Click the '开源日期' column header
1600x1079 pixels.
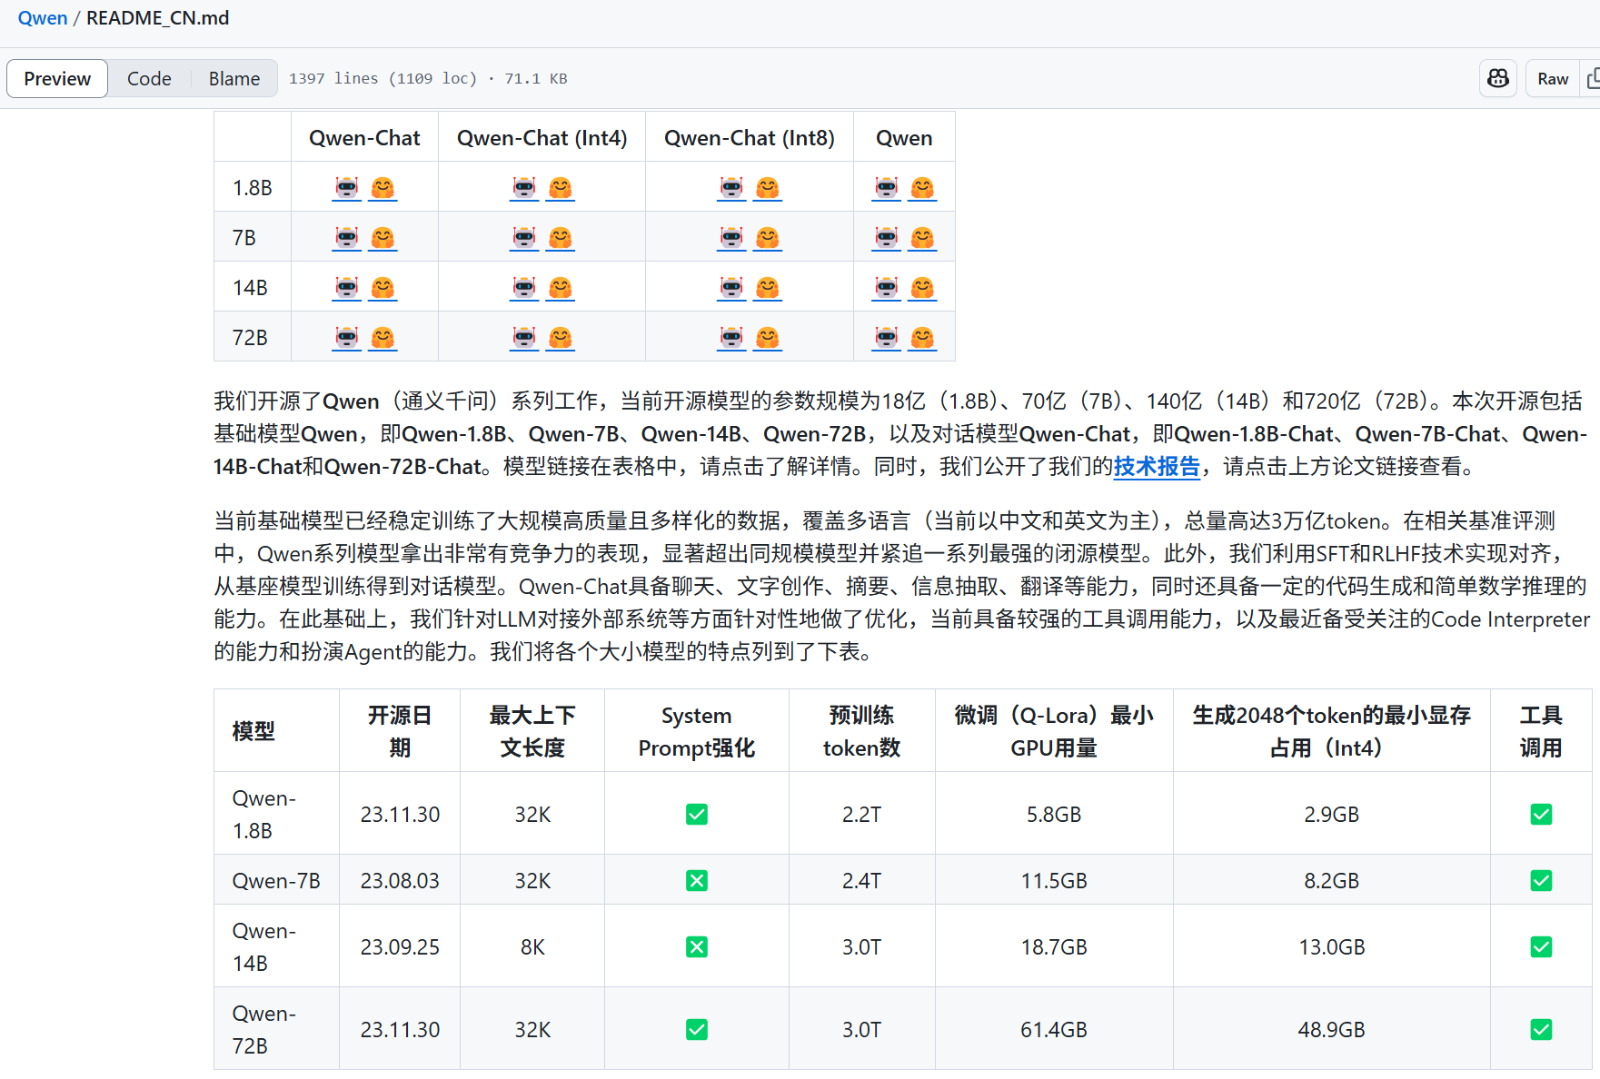(400, 731)
